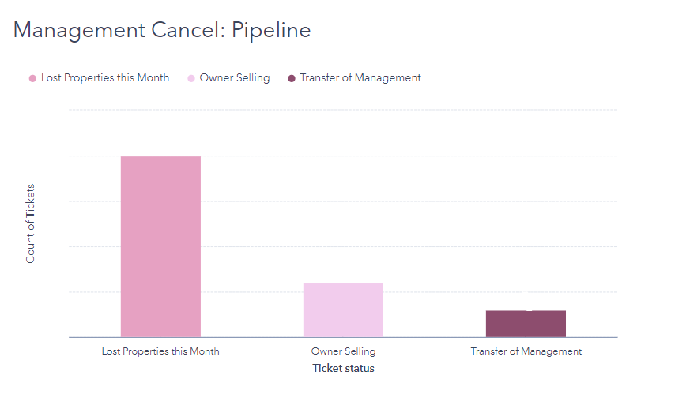Toggle the Transfer of Management legend label
Screen dimensions: 675x398
tap(360, 78)
